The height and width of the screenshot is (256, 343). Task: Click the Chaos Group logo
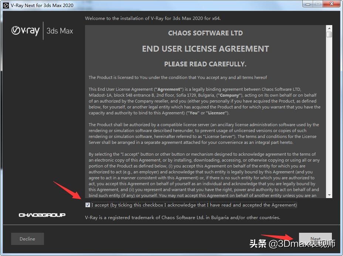coord(42,215)
